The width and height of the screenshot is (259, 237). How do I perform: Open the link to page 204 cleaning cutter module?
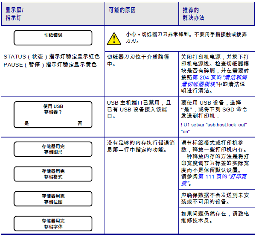214,81
